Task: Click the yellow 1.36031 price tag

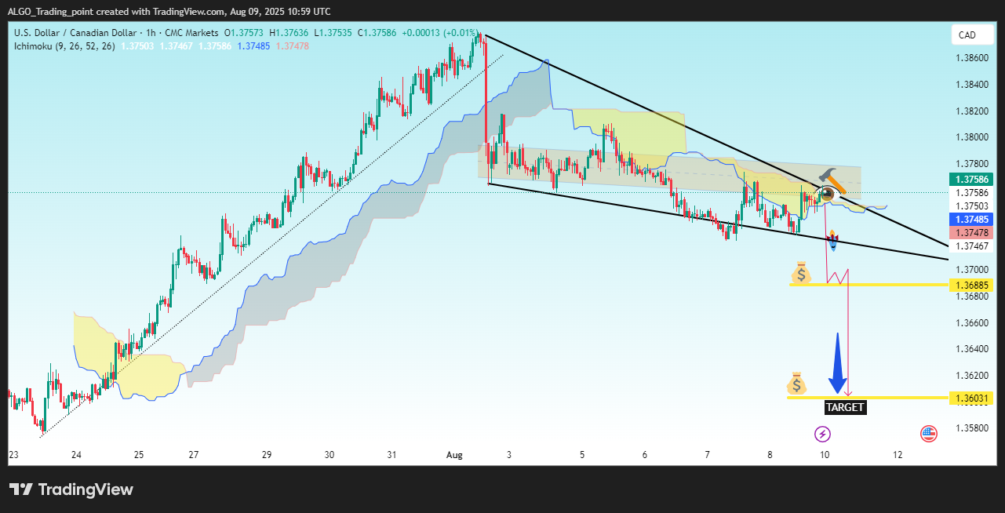Action: coord(971,398)
